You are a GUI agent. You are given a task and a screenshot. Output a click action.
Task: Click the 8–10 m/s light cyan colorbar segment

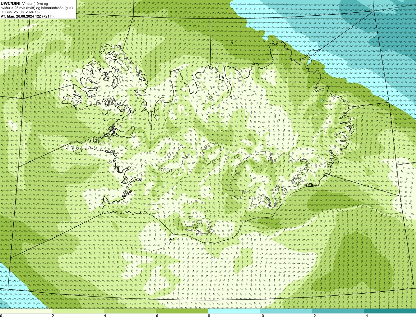coord(234,311)
